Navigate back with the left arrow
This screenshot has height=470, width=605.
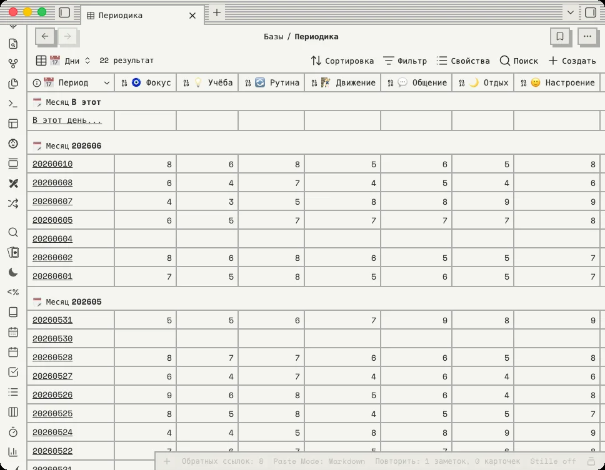click(45, 36)
